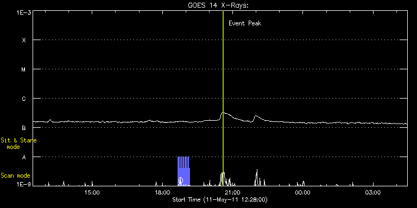Click the small circular marker inside blue block
The width and height of the screenshot is (417, 208).
tap(181, 180)
